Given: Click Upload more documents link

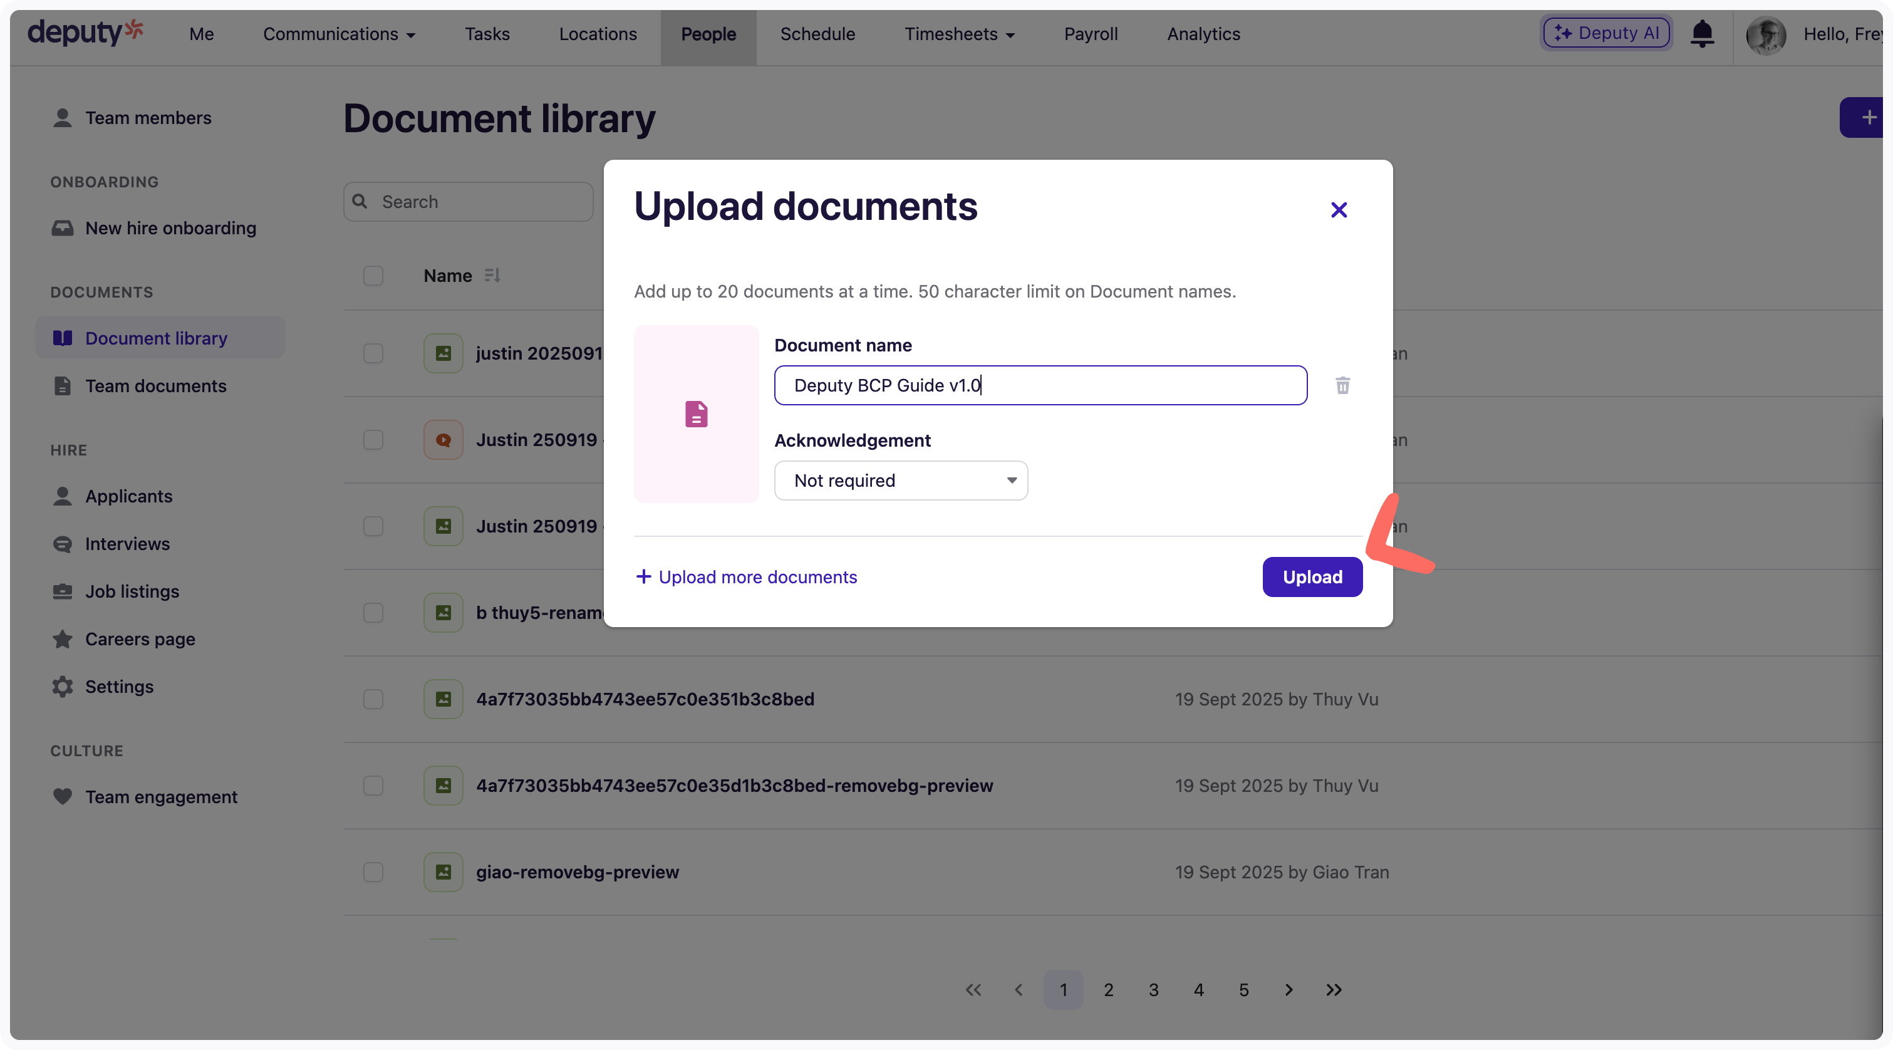Looking at the screenshot, I should [x=746, y=577].
